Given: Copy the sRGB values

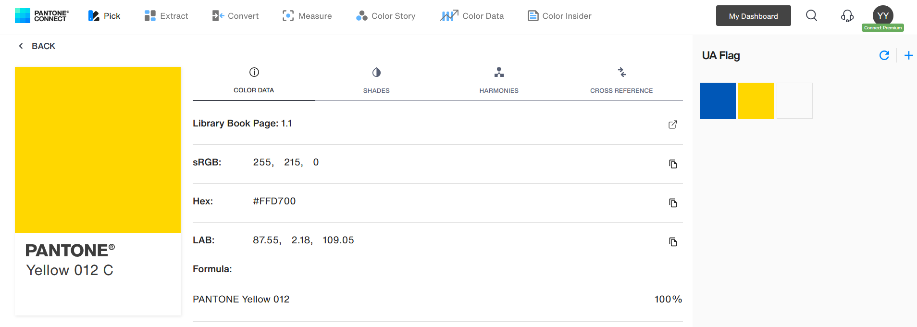Looking at the screenshot, I should [673, 164].
